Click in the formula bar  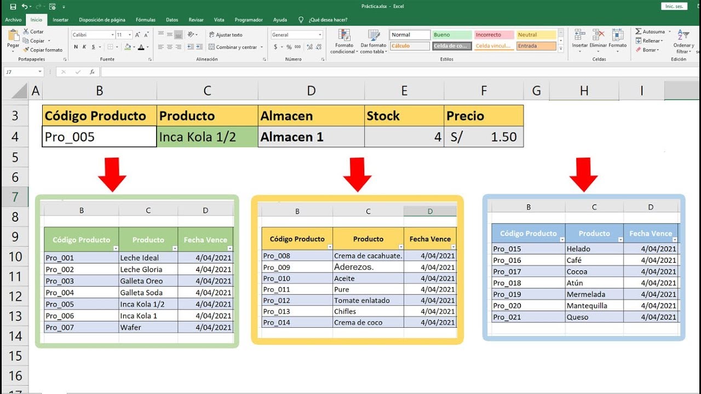click(x=400, y=72)
